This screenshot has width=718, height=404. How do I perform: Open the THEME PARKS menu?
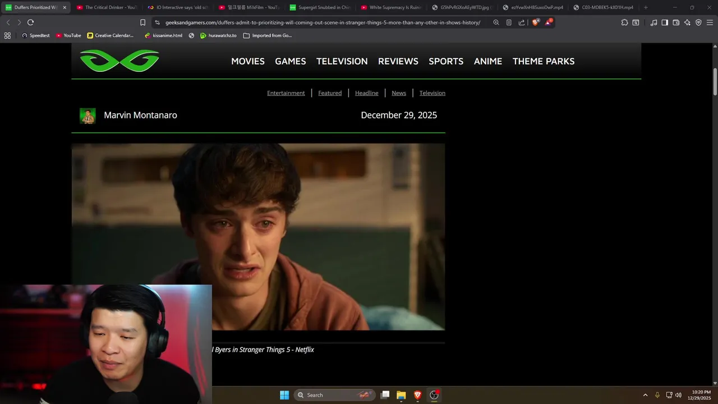[544, 61]
